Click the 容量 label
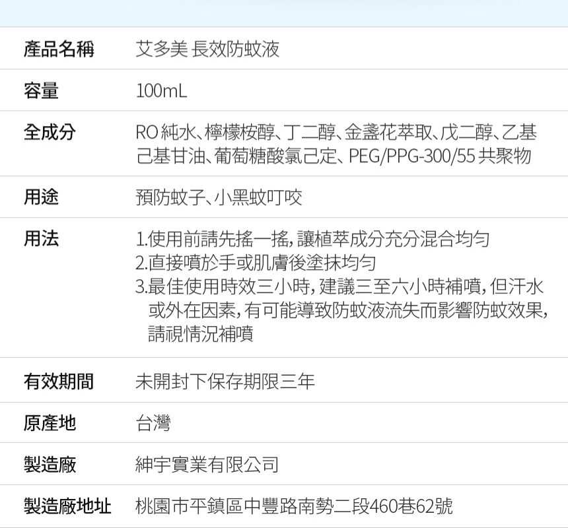568x528 pixels. point(41,90)
